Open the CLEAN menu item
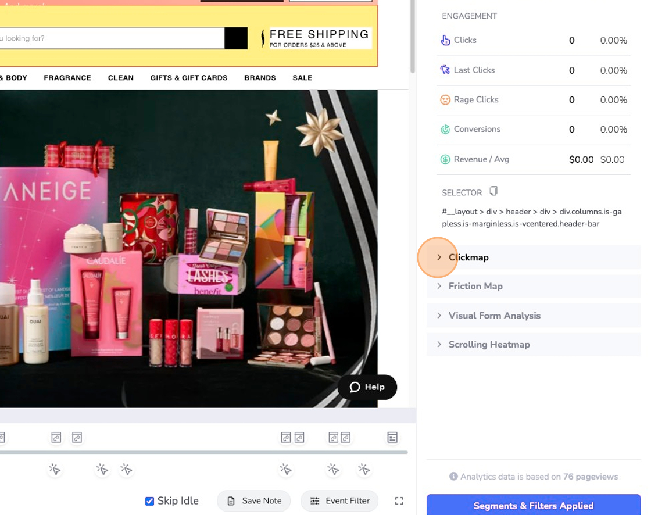The width and height of the screenshot is (651, 515). [x=121, y=78]
